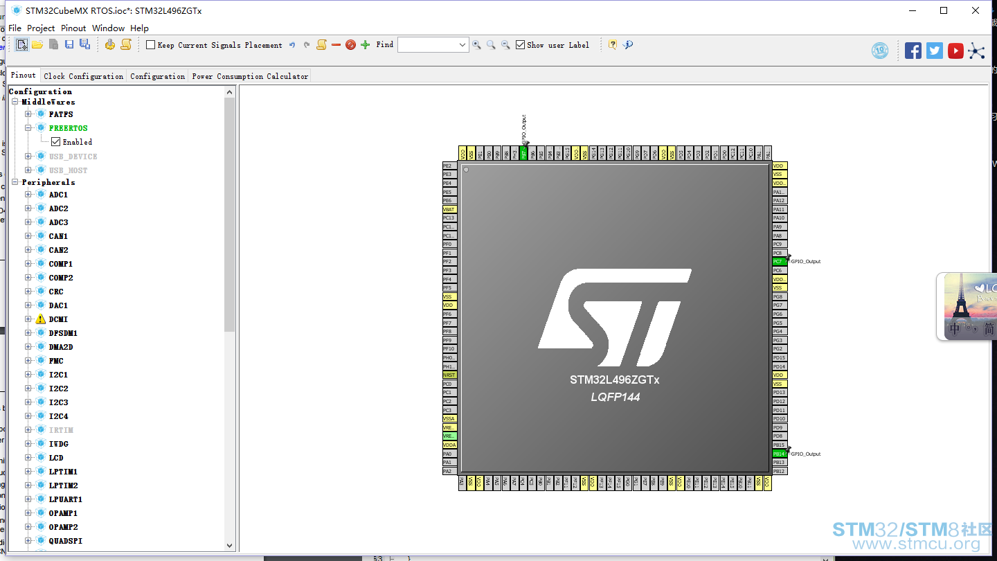This screenshot has width=997, height=561.
Task: Click the New Project toolbar icon
Action: 22,44
